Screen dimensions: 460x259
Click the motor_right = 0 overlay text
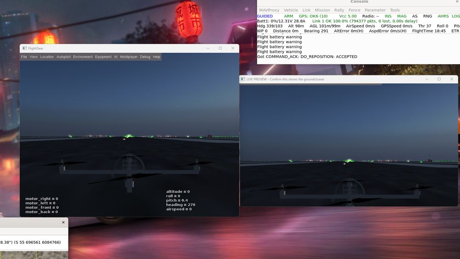point(42,199)
